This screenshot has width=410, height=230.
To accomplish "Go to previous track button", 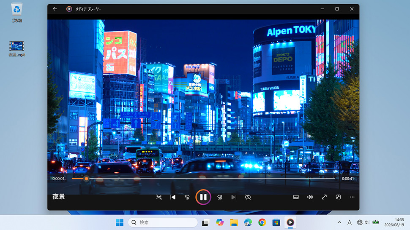I will [173, 197].
